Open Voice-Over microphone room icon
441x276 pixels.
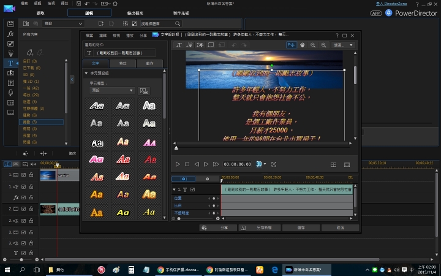pos(10,93)
